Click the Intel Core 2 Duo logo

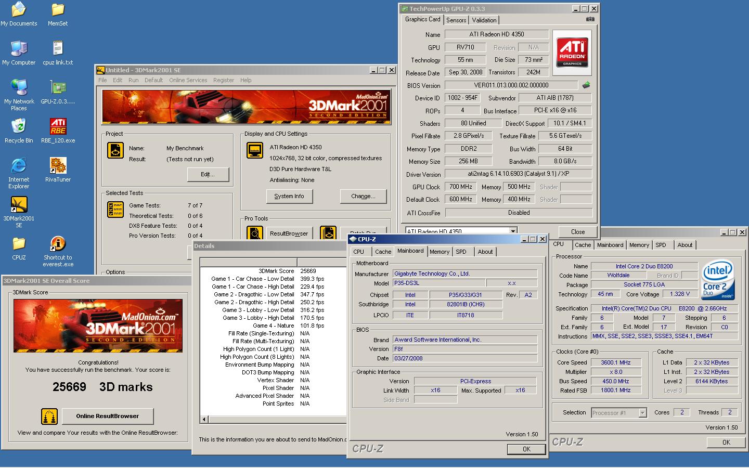point(718,280)
